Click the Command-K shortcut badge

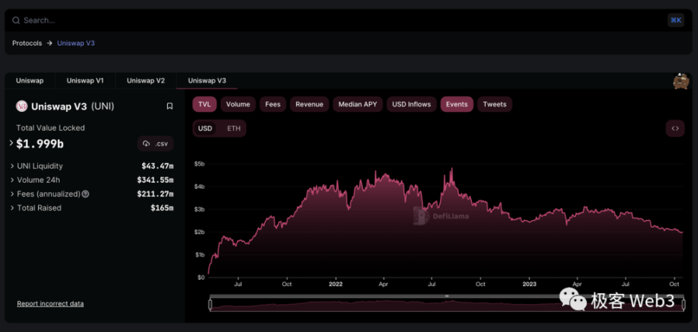tap(675, 20)
